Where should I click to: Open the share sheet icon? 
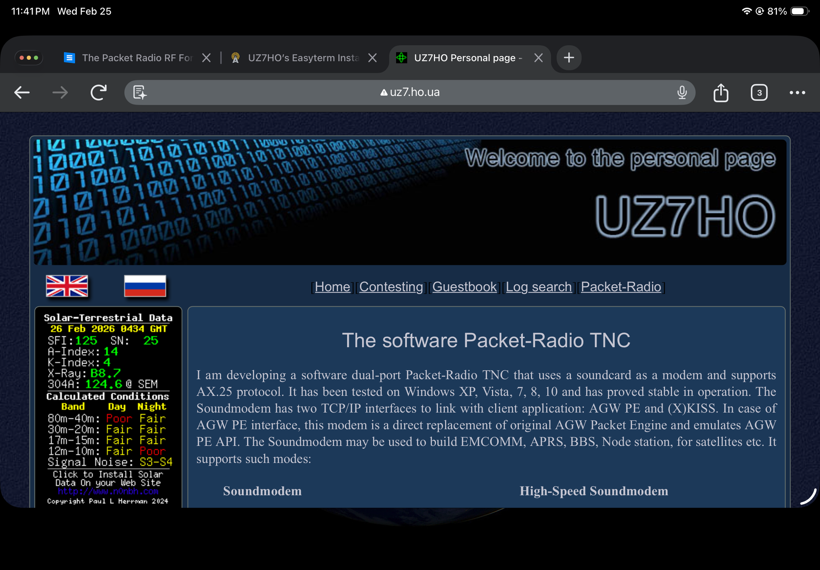coord(720,92)
